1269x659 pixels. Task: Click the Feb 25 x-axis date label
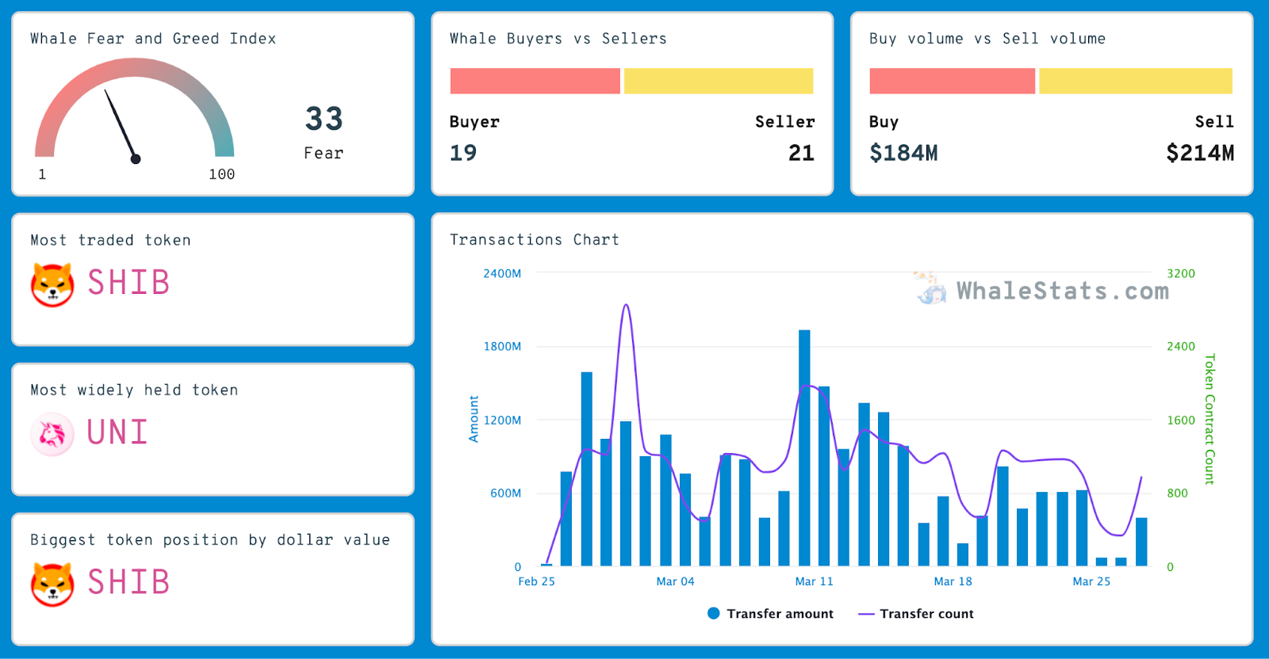[x=536, y=581]
